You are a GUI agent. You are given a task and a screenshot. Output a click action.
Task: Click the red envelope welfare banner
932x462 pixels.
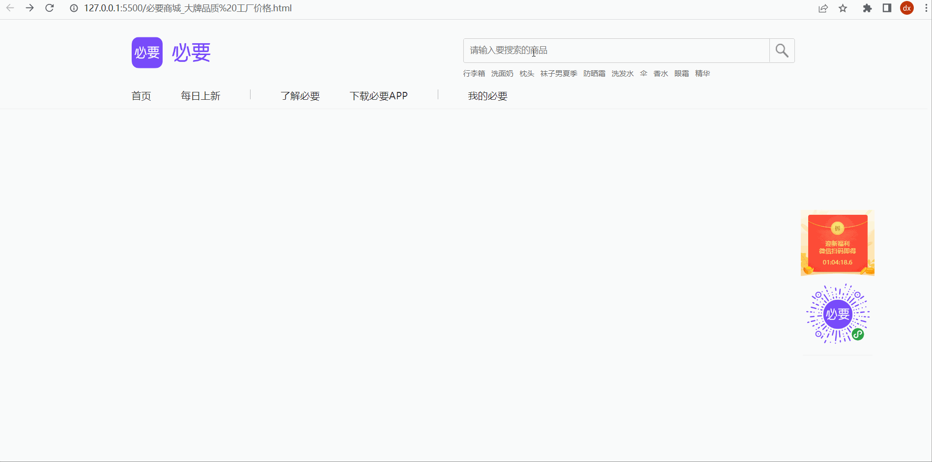click(838, 243)
